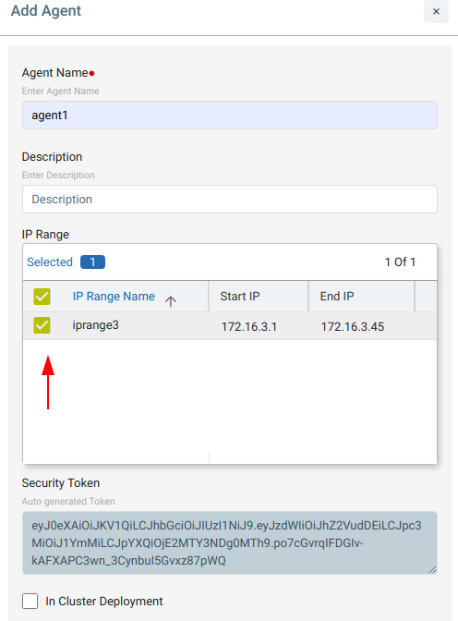
Task: Click the Security Token text area
Action: [230, 543]
